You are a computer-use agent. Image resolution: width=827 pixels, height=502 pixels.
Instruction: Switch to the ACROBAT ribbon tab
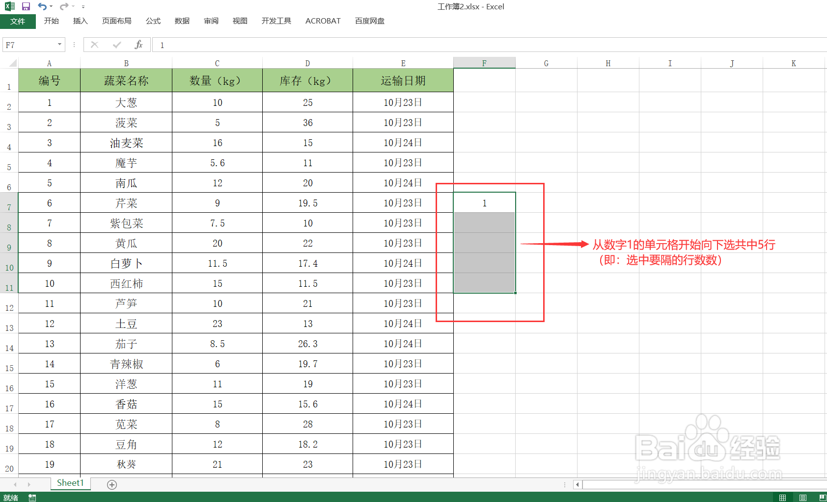(x=323, y=21)
